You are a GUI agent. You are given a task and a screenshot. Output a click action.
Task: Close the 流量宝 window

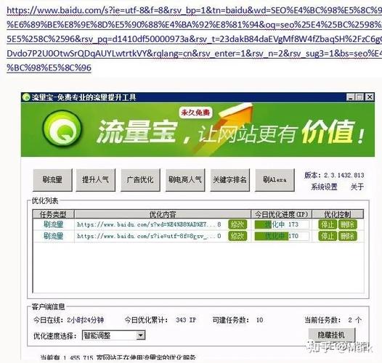pos(370,97)
